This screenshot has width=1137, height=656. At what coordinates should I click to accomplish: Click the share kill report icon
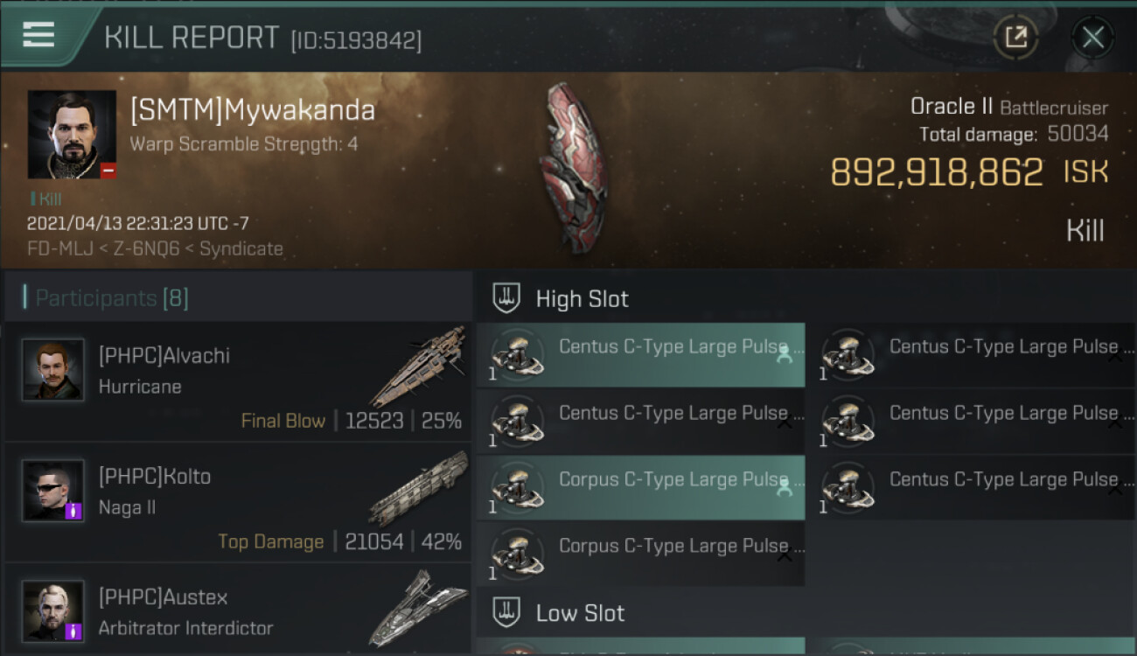pos(1015,37)
